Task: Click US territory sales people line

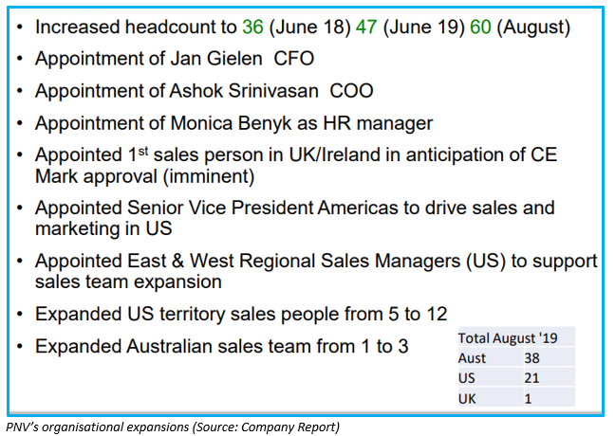Action: 241,314
